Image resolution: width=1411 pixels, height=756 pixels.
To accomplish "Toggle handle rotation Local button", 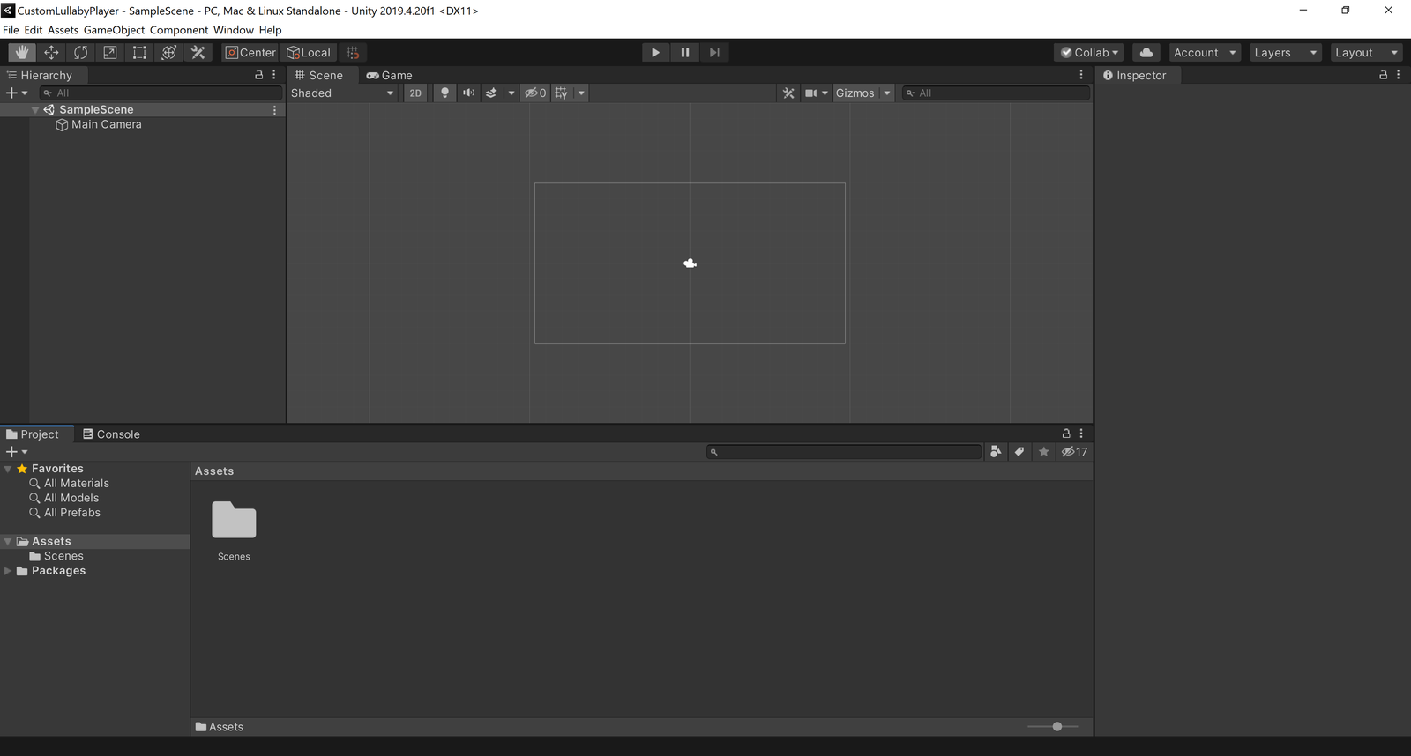I will click(x=309, y=53).
